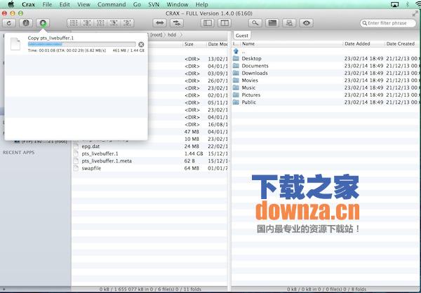Select the Guest tab
Viewport: 421px width, 293px height.
point(241,36)
